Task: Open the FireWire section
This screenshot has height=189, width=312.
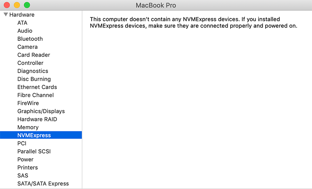Action: tap(28, 103)
